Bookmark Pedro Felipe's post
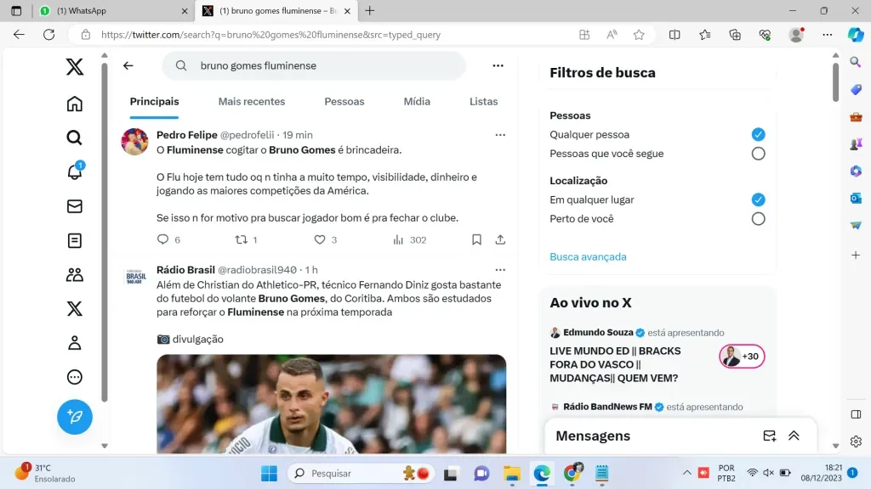 (476, 239)
